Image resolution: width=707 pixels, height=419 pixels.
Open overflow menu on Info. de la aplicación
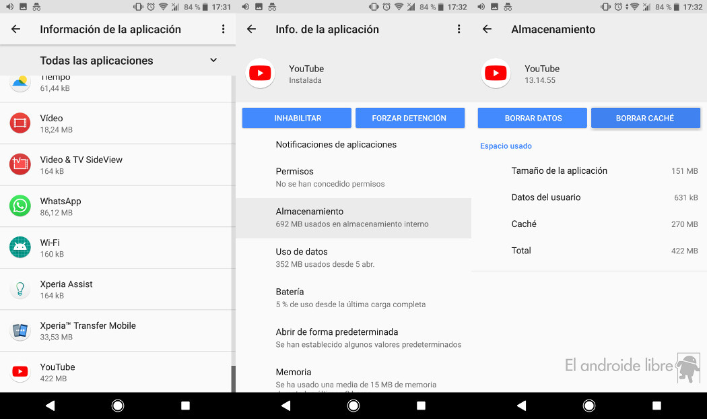point(459,30)
